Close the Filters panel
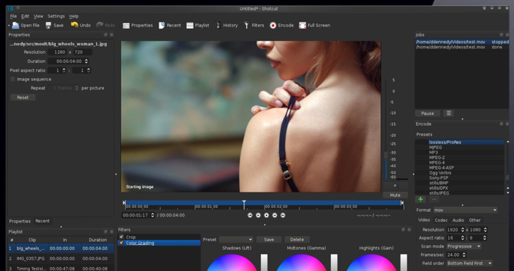Viewport: 514px width, 271px height. click(x=409, y=230)
